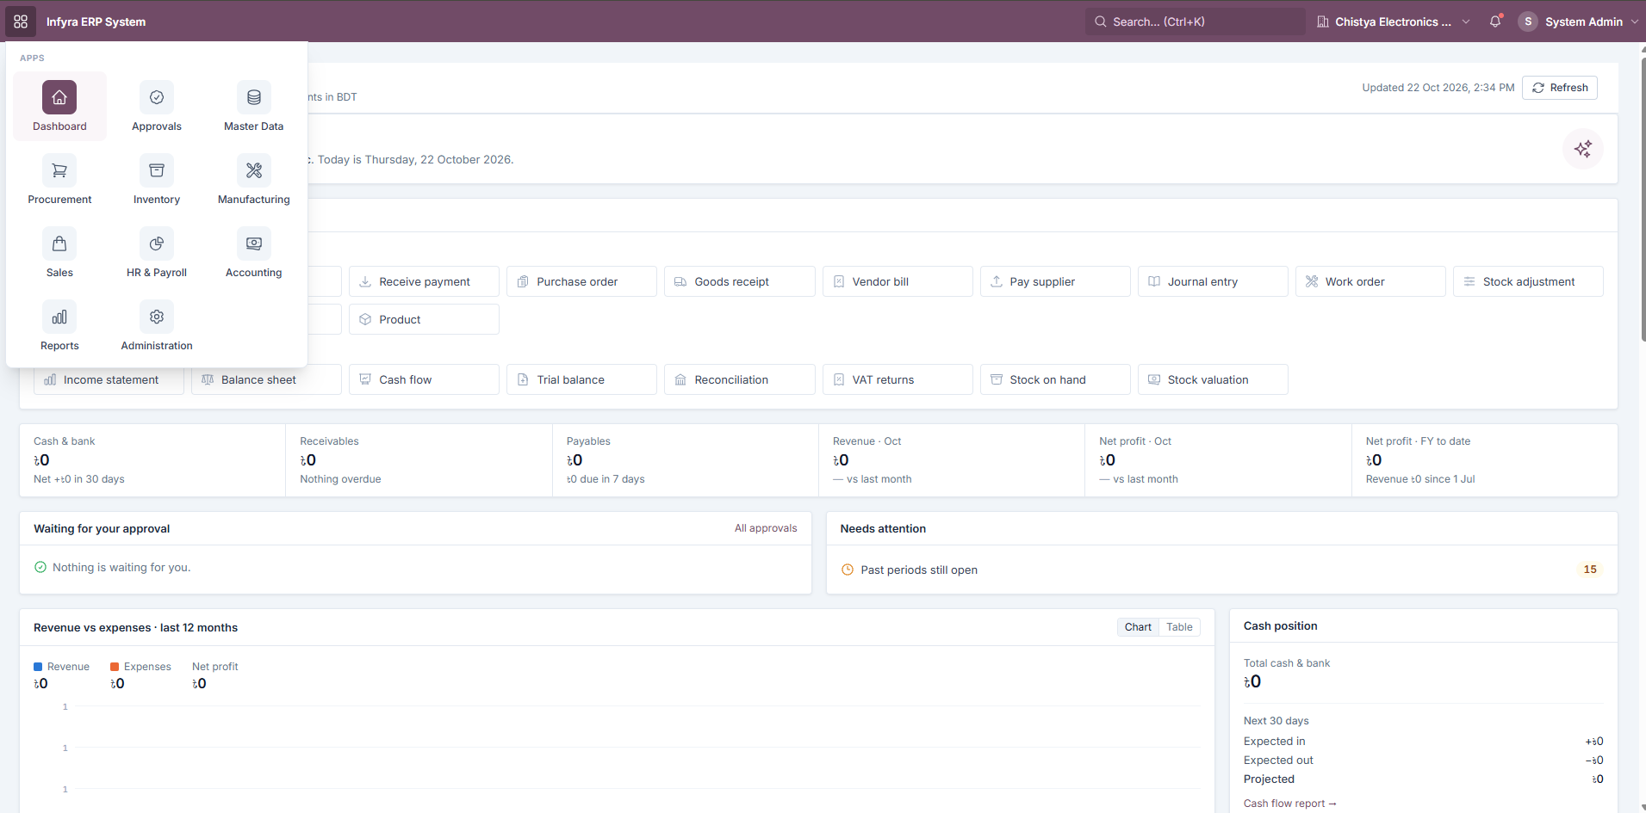The image size is (1646, 813).
Task: Create a Journal entry
Action: (1213, 281)
